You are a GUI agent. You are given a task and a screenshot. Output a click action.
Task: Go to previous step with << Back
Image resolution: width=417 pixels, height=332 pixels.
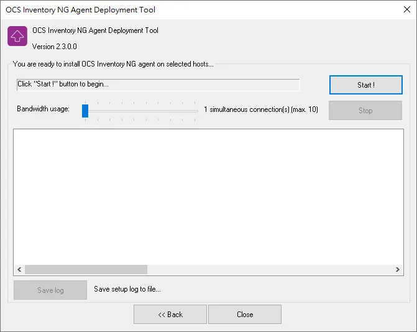[170, 315]
